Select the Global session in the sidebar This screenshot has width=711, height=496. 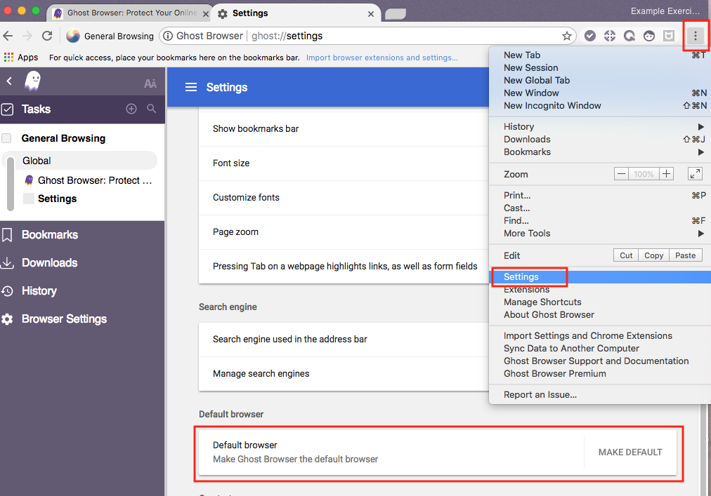80,161
